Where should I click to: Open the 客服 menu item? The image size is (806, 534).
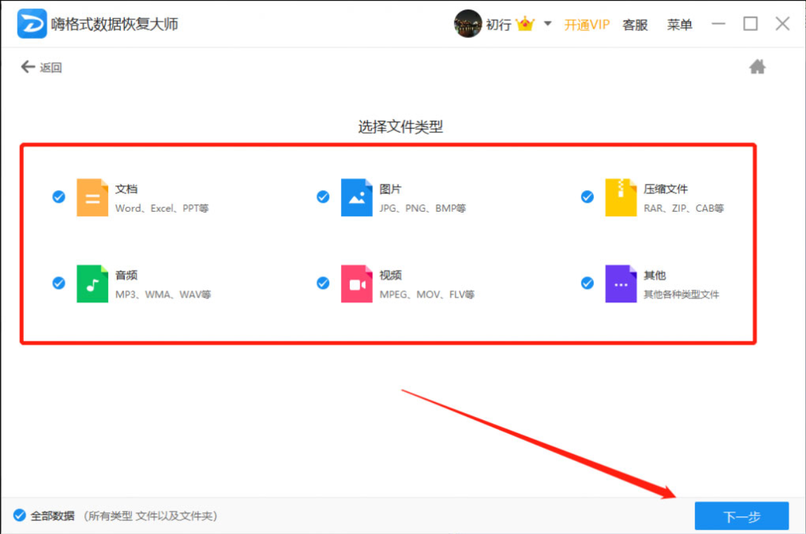point(635,25)
